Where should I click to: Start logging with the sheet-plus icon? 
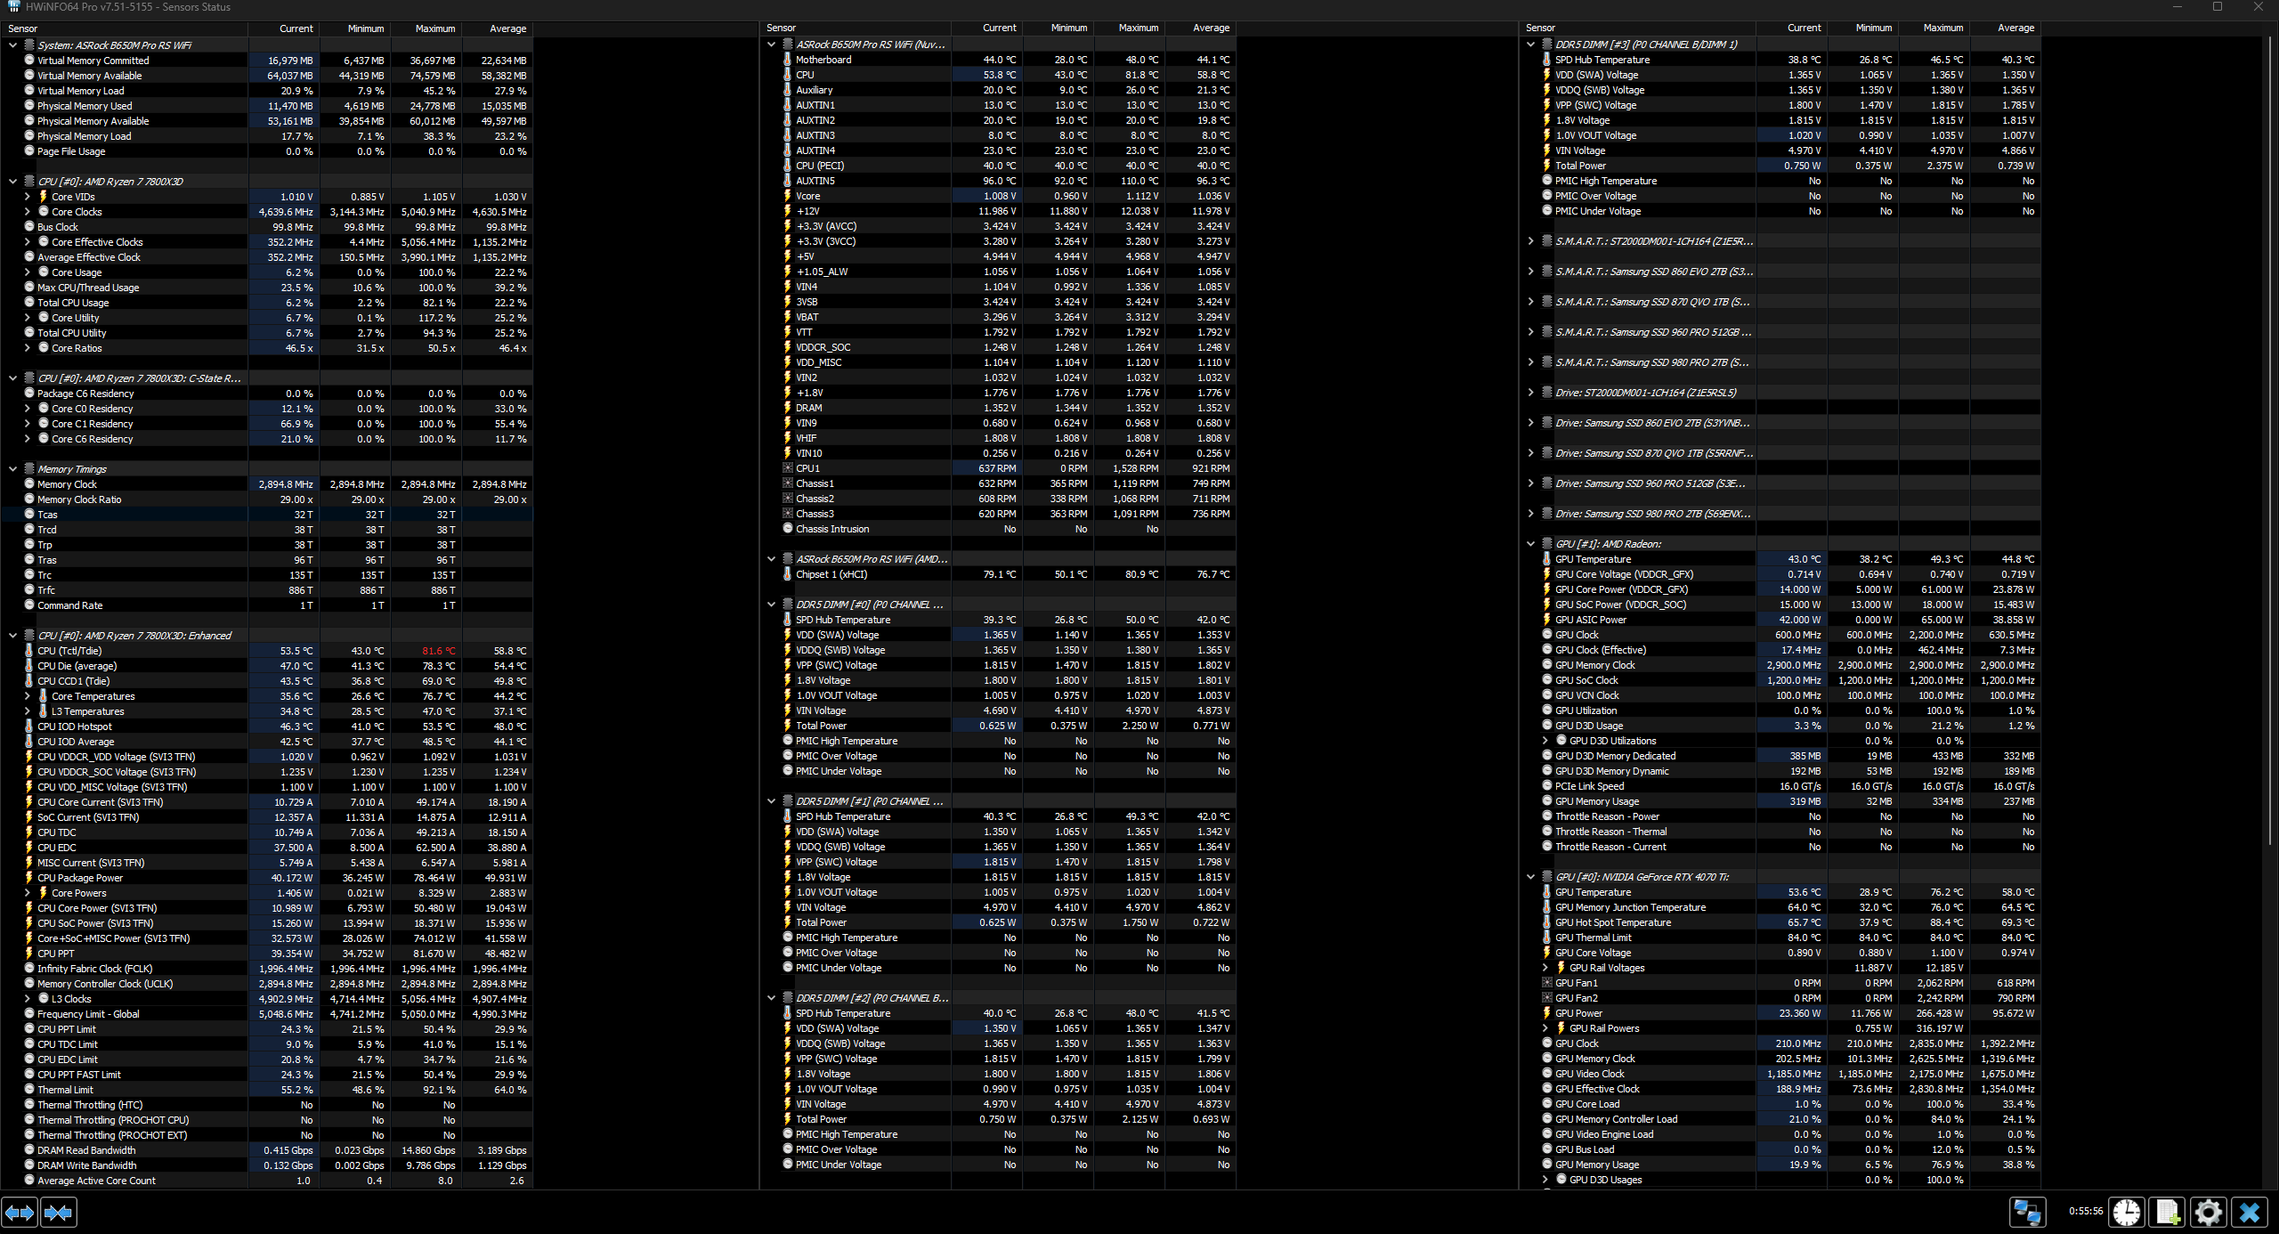coord(2168,1212)
